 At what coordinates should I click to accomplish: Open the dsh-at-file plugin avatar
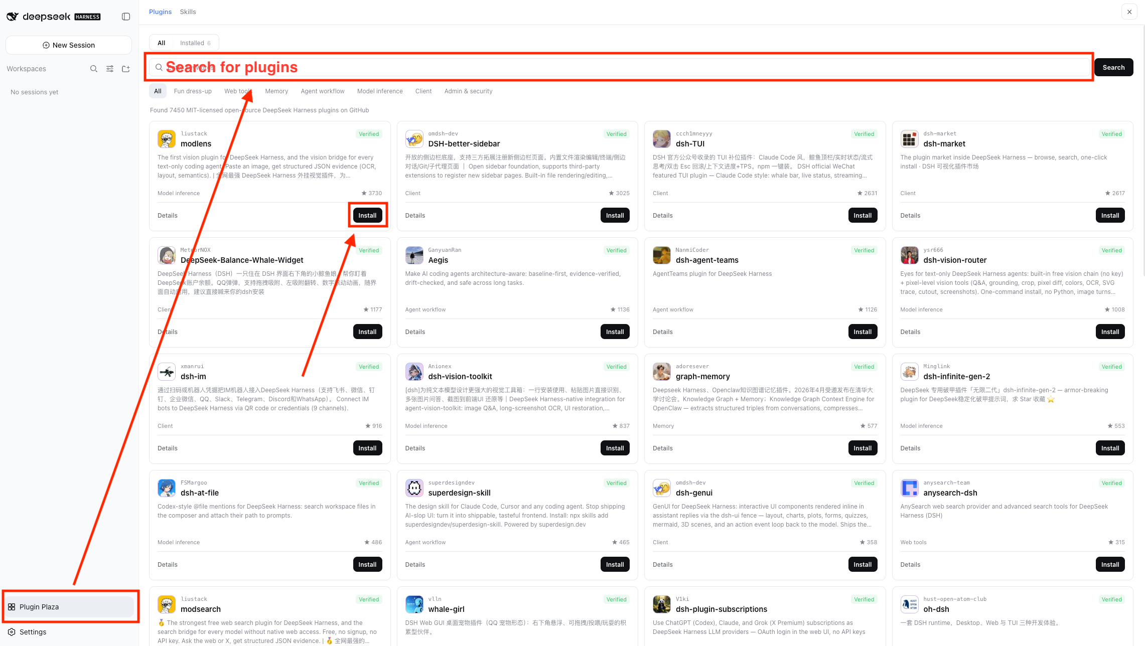tap(167, 488)
